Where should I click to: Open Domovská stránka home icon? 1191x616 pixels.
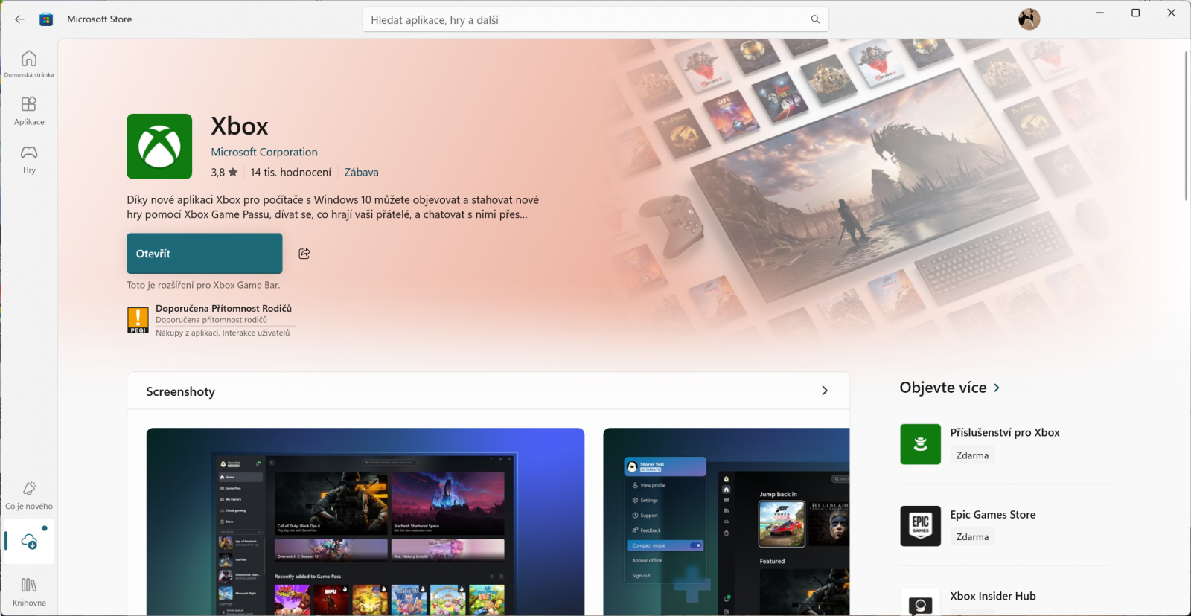(29, 63)
